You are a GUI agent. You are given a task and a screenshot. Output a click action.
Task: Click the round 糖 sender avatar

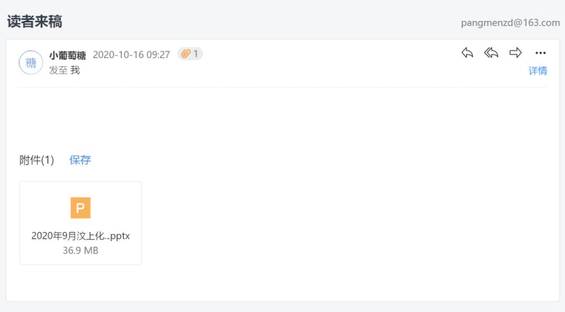pos(31,63)
